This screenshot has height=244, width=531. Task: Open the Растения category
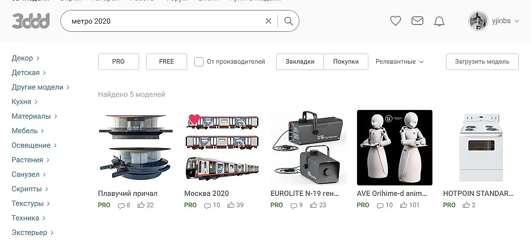(x=30, y=160)
